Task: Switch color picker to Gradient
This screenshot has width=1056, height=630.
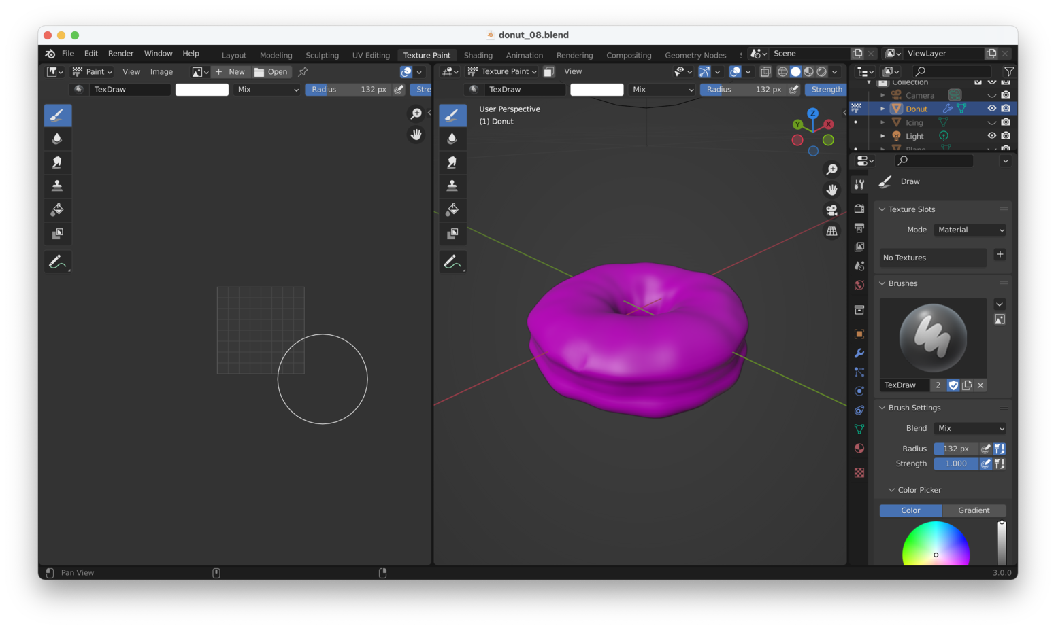Action: point(974,510)
